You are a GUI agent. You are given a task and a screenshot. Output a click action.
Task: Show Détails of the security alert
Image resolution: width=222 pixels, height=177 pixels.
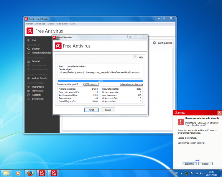pyautogui.click(x=205, y=163)
